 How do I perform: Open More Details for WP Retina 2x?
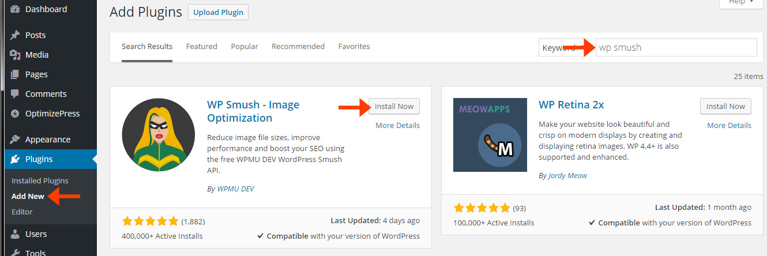[730, 125]
